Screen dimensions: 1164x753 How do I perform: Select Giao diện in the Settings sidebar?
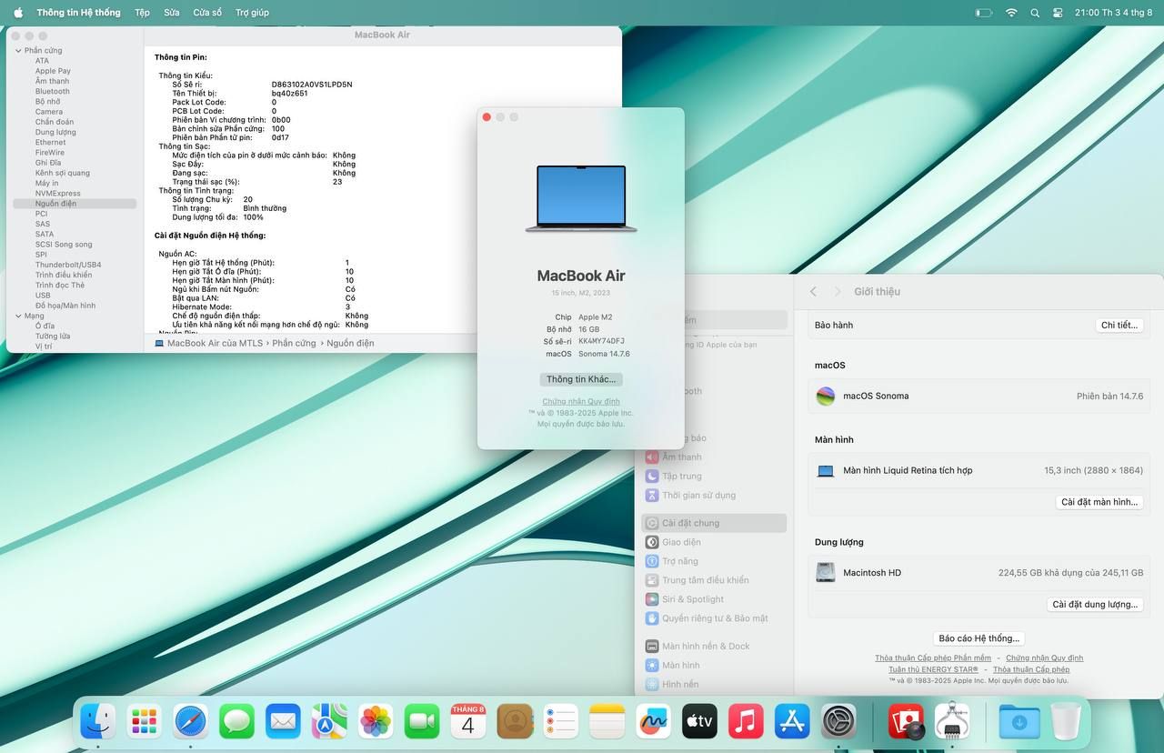point(714,542)
